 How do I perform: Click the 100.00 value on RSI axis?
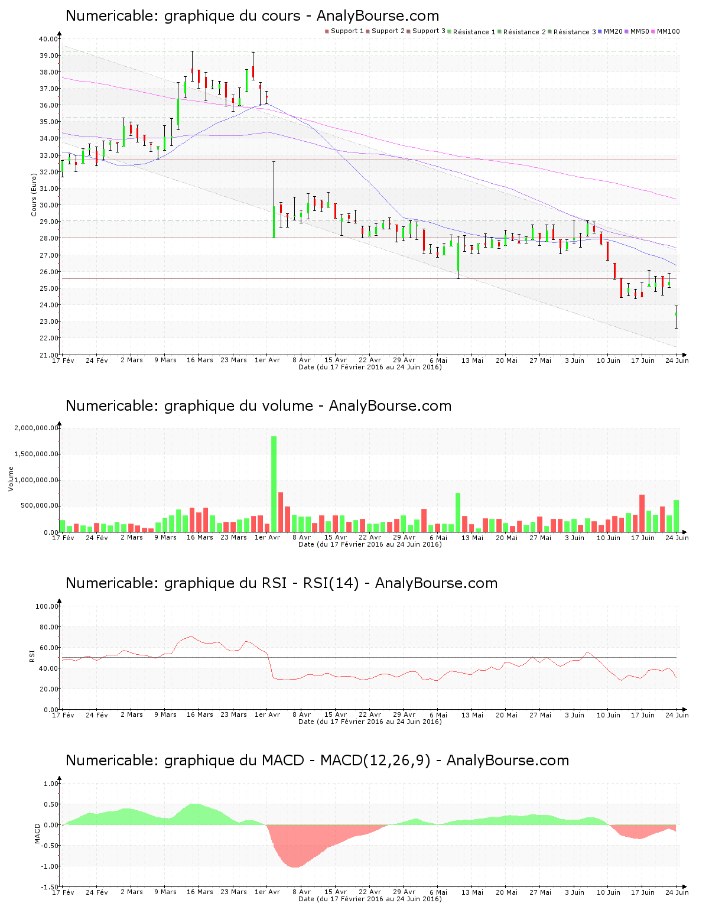click(x=47, y=606)
